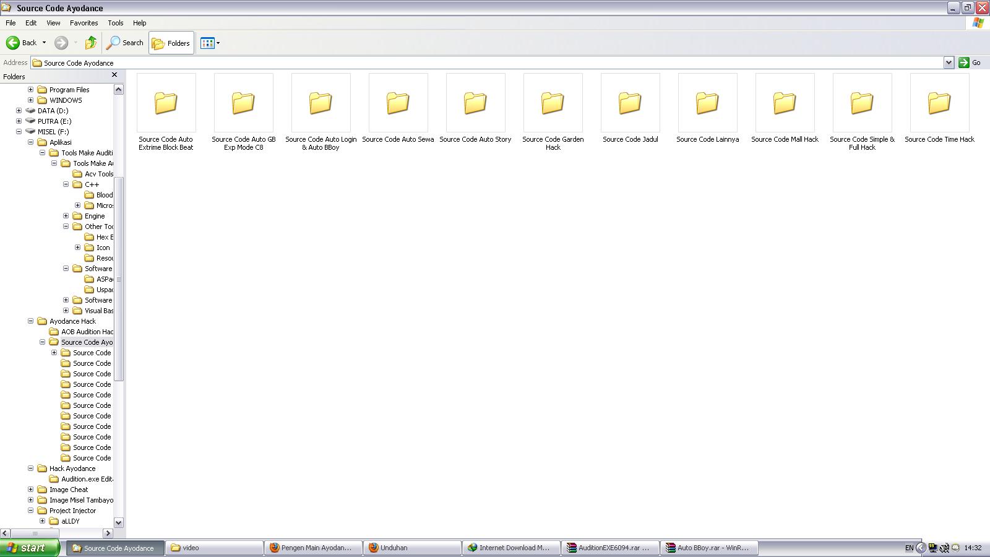Viewport: 990px width, 557px height.
Task: Click folder tree scroll-up arrow
Action: point(119,90)
